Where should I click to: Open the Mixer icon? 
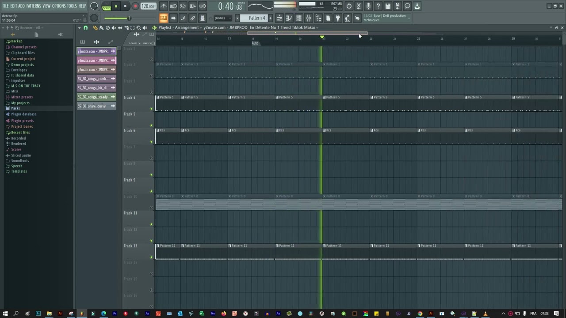click(309, 18)
